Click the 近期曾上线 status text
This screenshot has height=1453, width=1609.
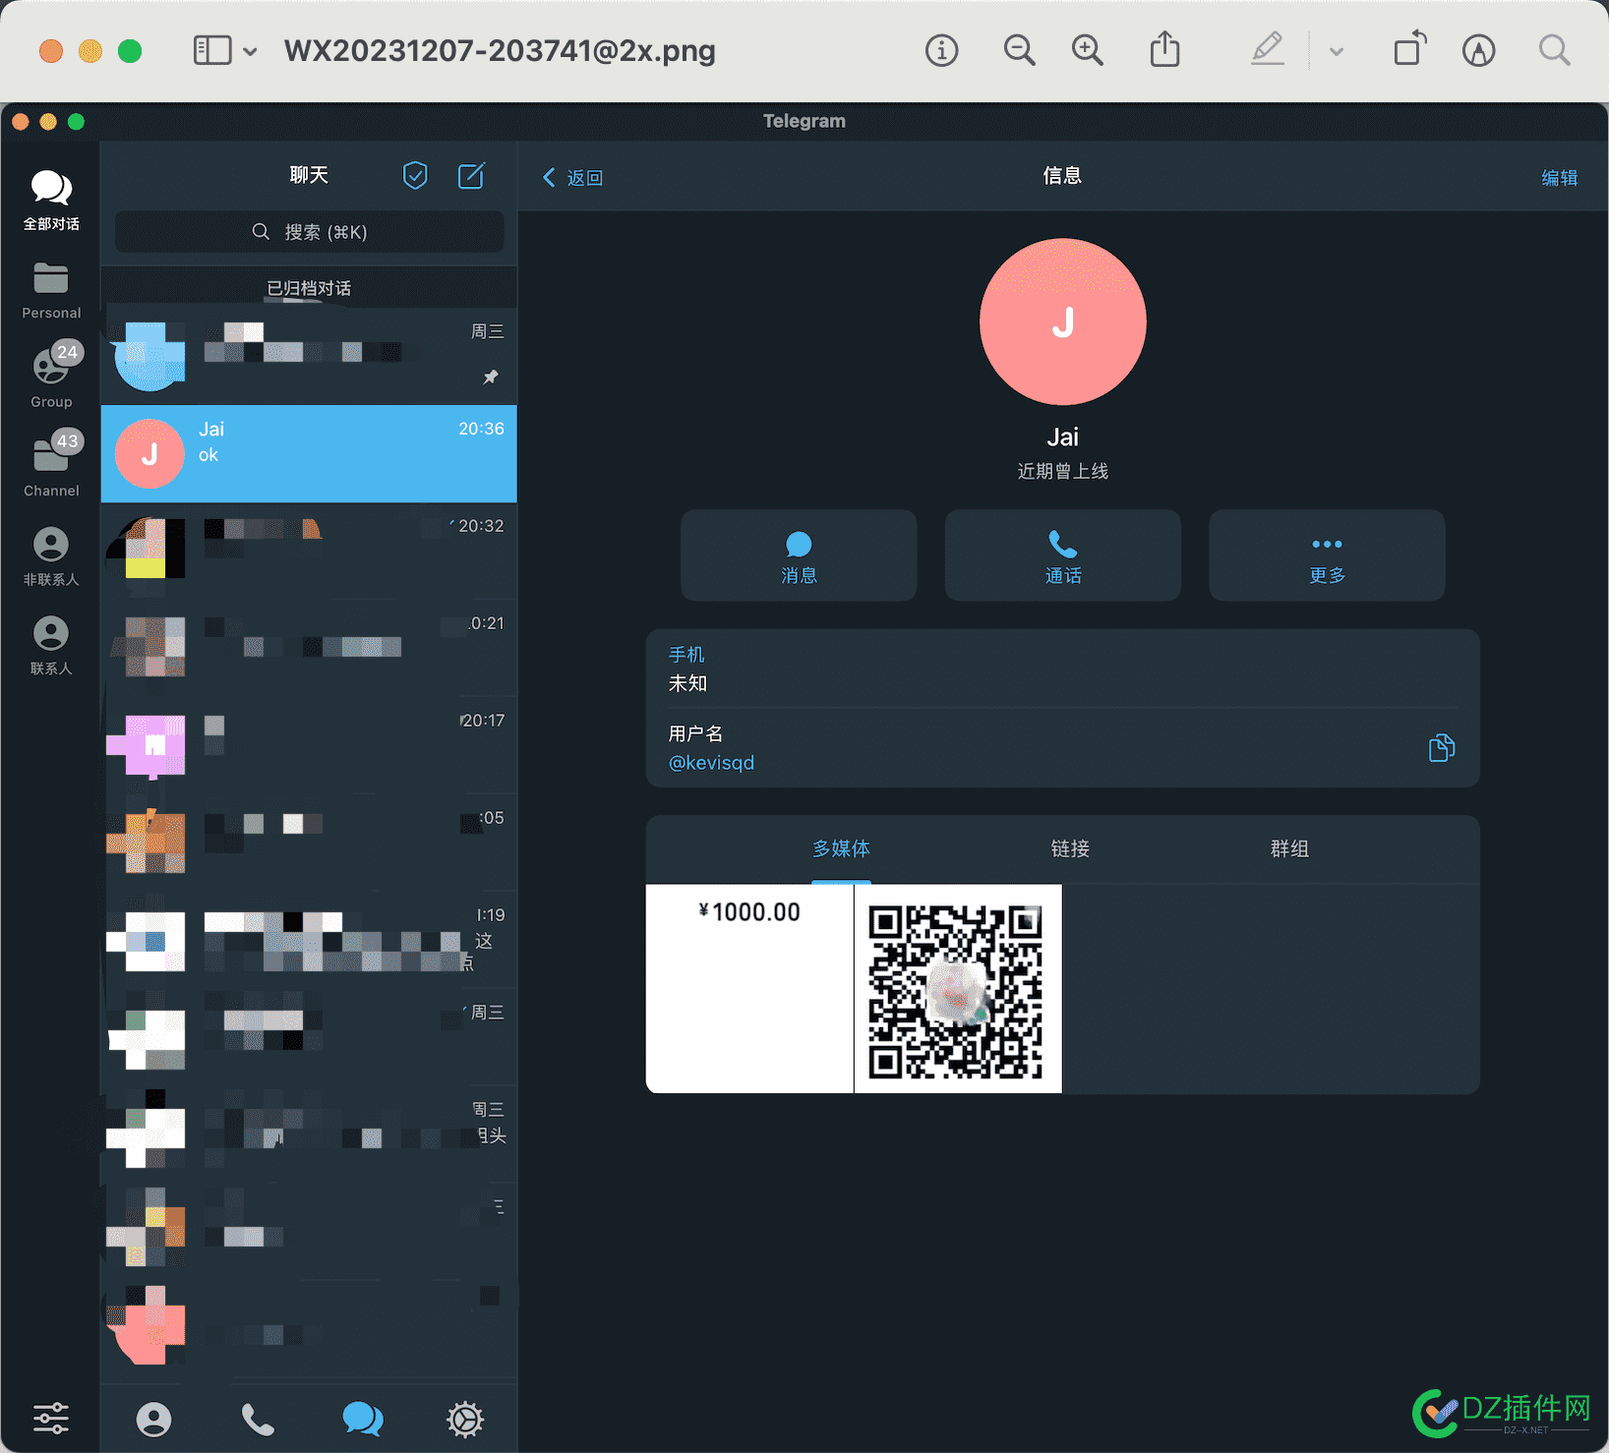(1062, 472)
